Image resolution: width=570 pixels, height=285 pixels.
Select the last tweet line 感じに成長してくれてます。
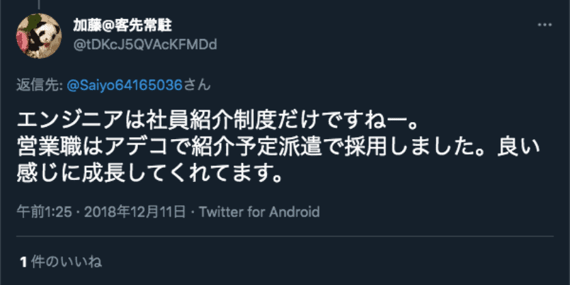click(149, 175)
